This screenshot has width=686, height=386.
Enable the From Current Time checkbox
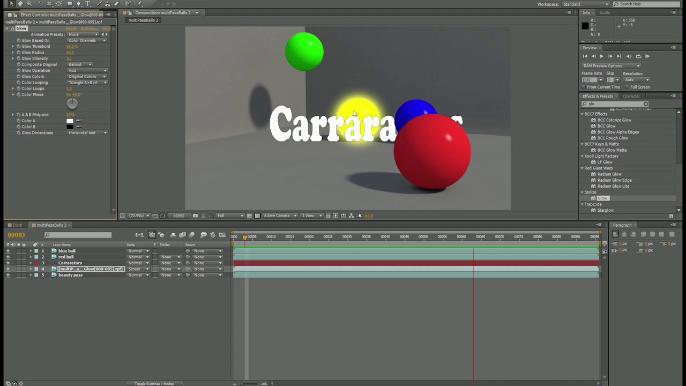coord(584,87)
